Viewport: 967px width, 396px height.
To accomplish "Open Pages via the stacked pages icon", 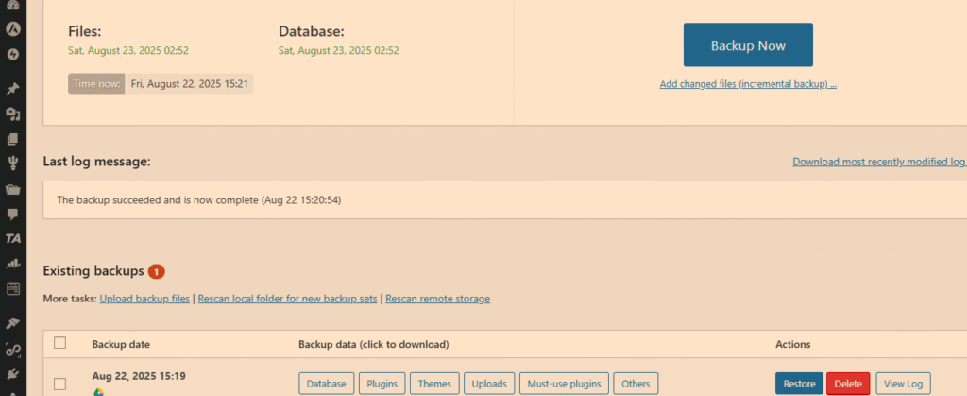I will 12,139.
